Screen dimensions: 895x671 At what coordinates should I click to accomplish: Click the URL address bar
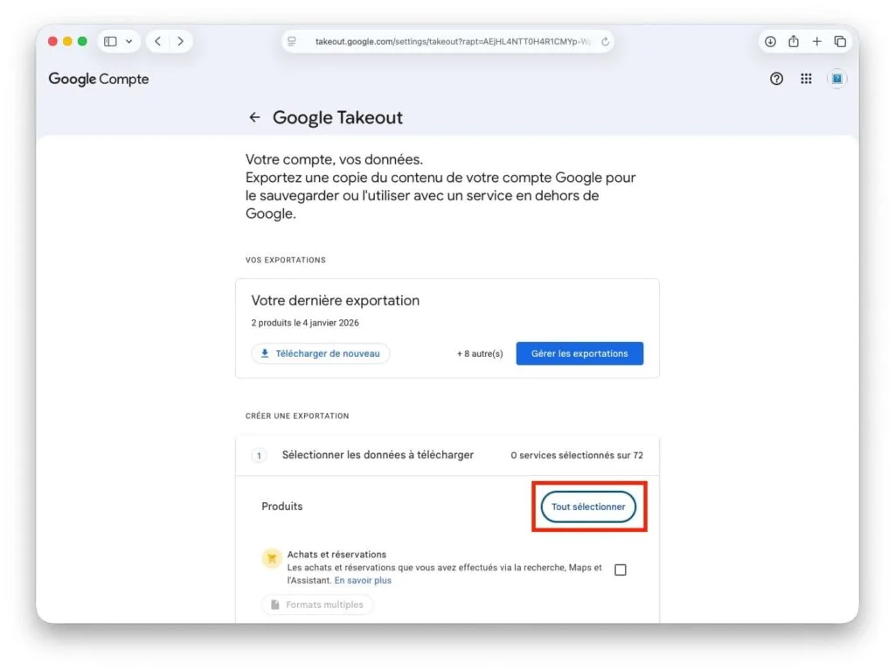tap(447, 41)
